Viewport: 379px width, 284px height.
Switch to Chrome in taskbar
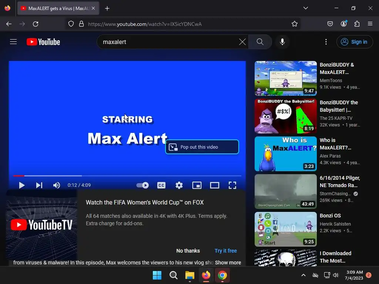click(222, 275)
